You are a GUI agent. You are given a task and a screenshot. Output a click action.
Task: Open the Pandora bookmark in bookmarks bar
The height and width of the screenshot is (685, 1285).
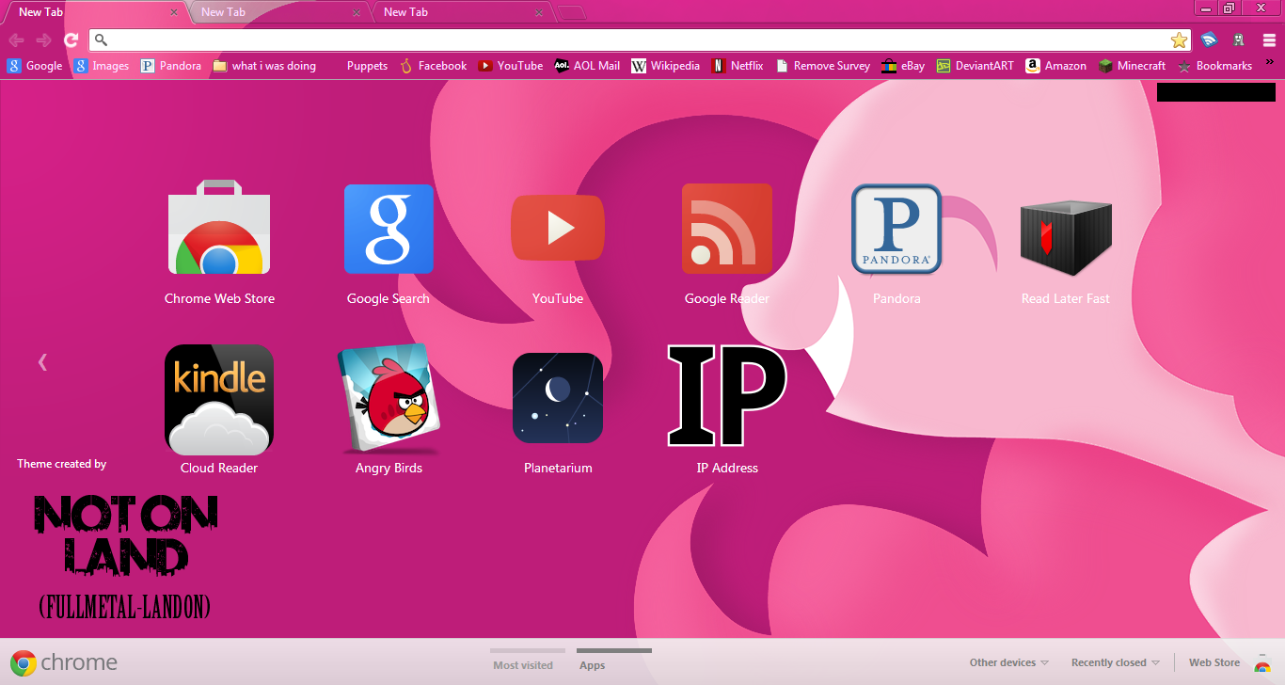171,66
